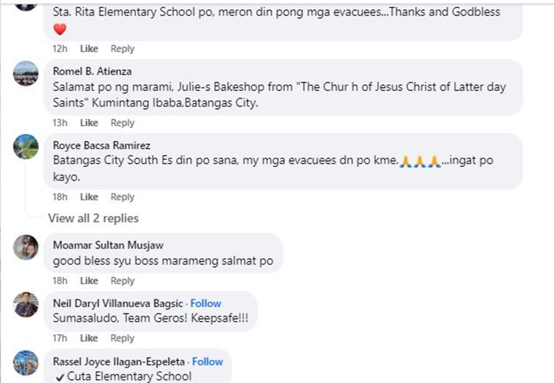Reply to Romel B. Atienza's comment
The image size is (554, 383).
(123, 123)
